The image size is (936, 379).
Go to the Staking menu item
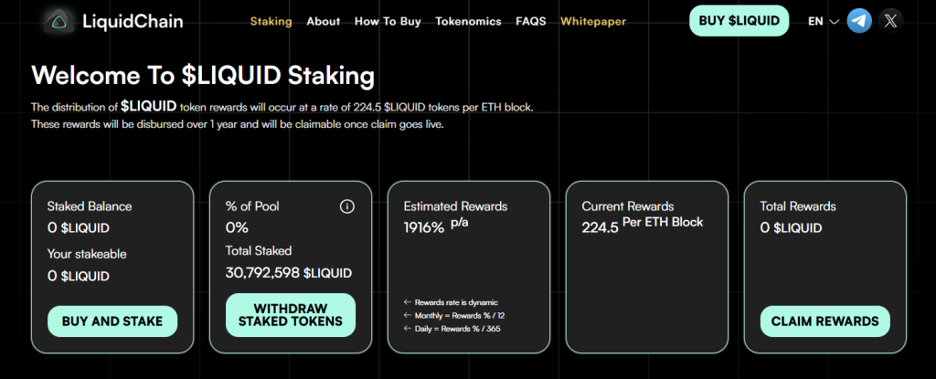[271, 21]
